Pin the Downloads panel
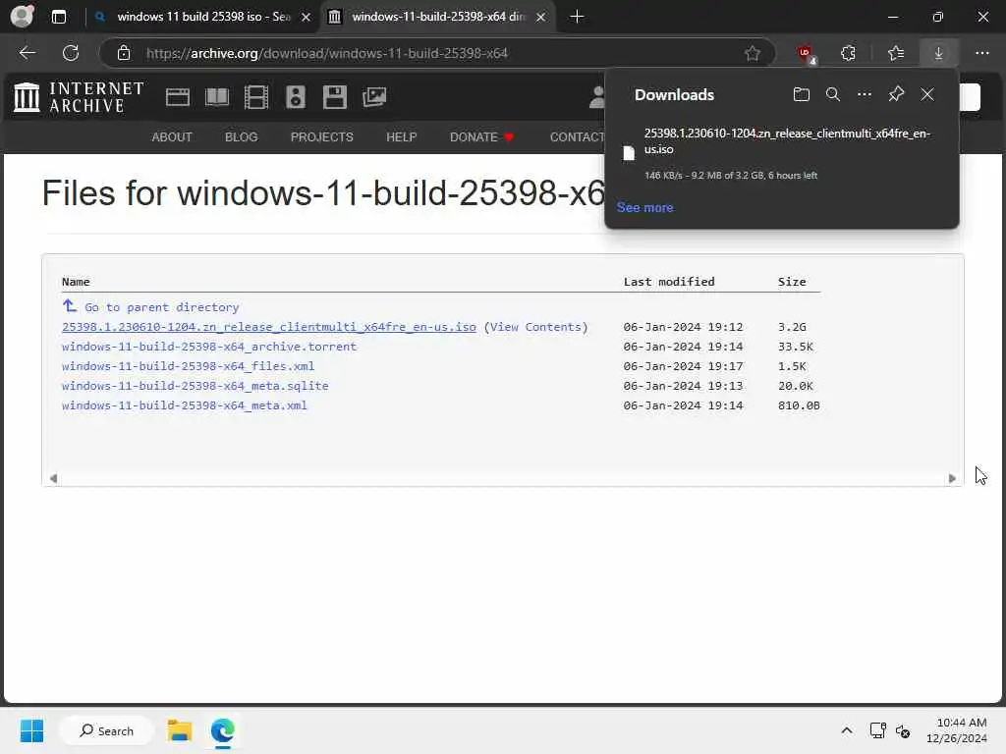Image resolution: width=1006 pixels, height=754 pixels. [x=896, y=94]
